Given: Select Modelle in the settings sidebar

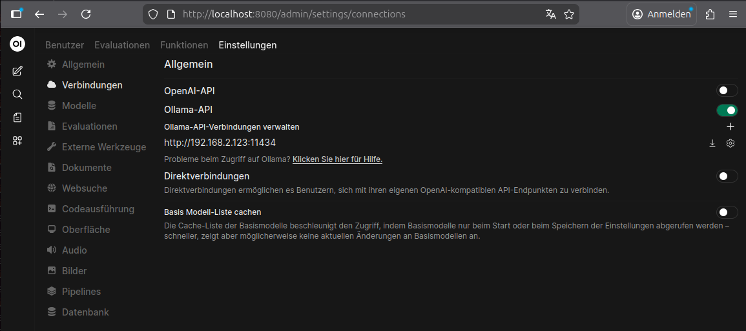Looking at the screenshot, I should 79,106.
